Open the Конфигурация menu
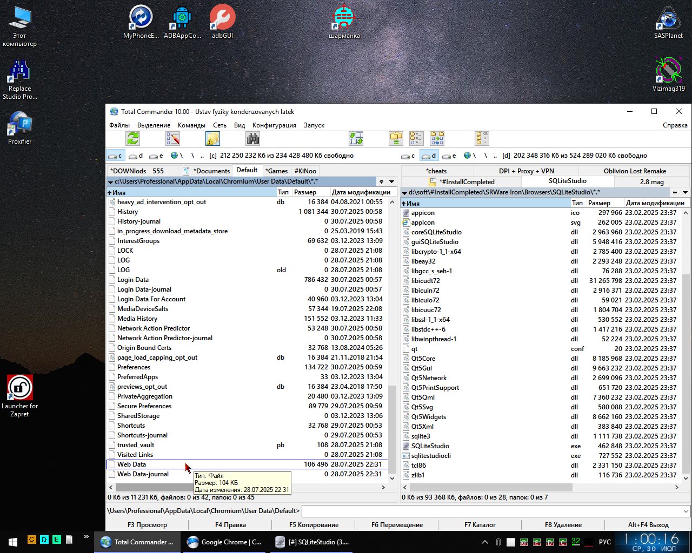692x553 pixels. pyautogui.click(x=274, y=125)
